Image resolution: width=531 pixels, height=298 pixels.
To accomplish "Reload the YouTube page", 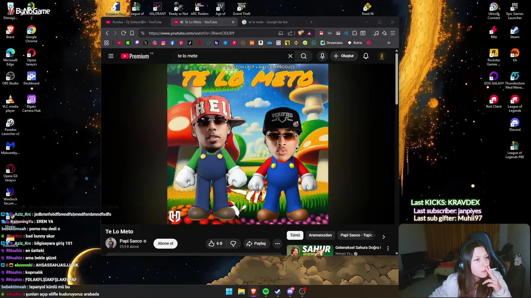I will [x=123, y=33].
